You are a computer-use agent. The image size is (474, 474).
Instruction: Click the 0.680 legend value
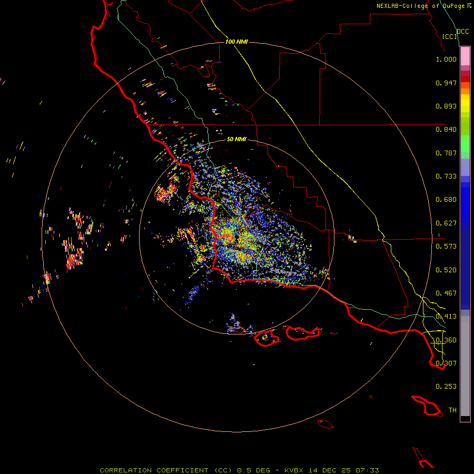[446, 200]
